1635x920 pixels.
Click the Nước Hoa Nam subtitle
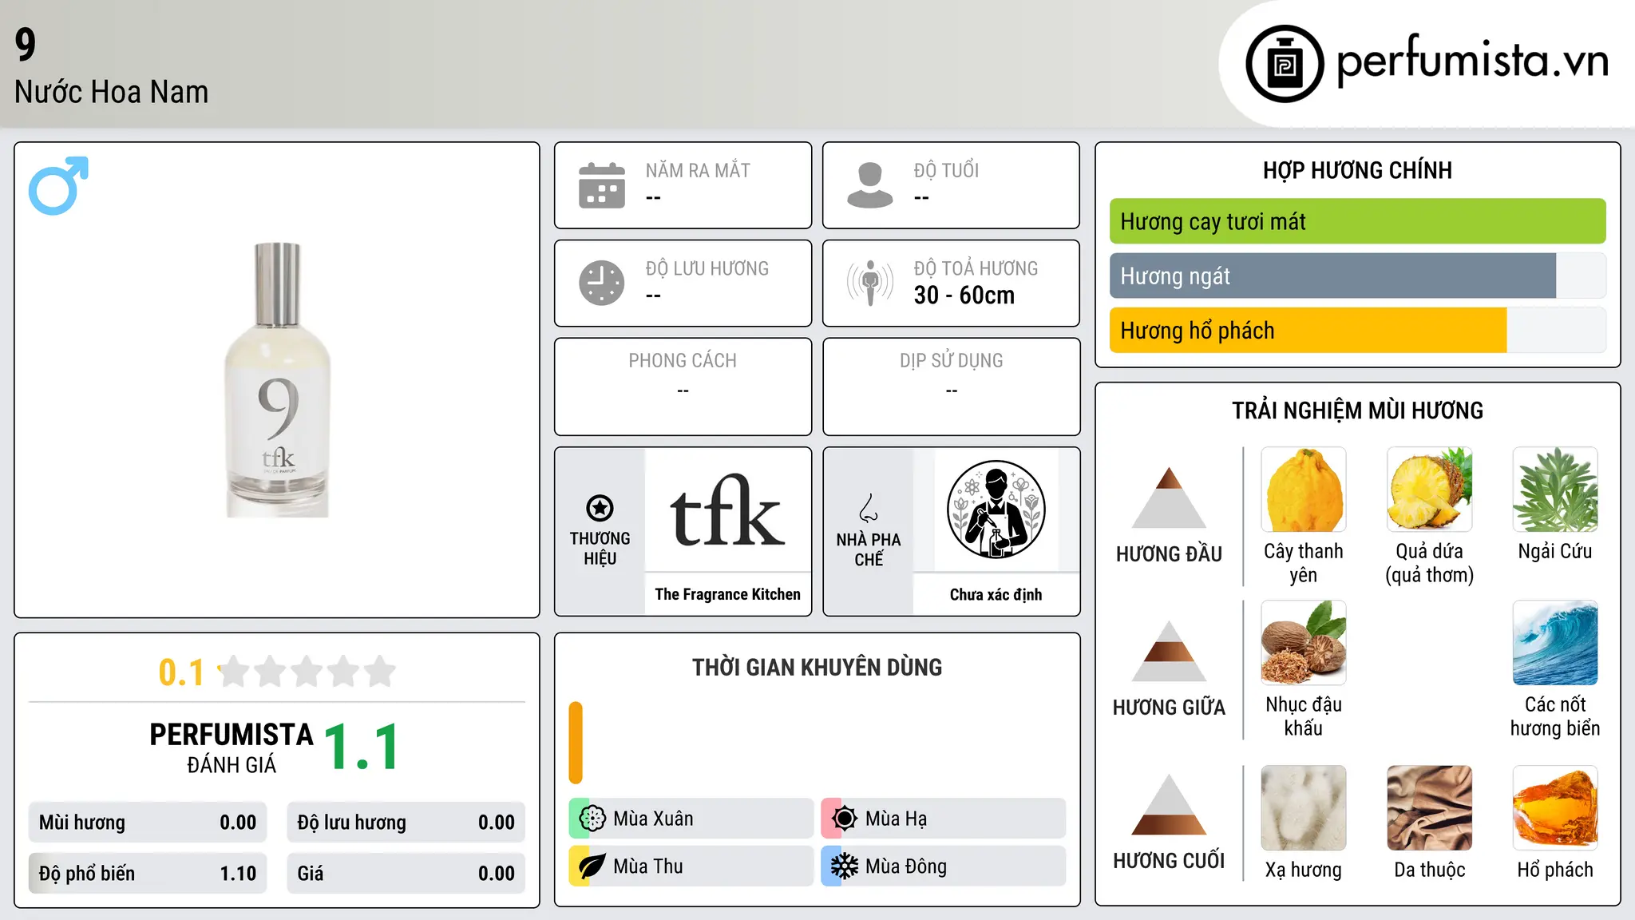[112, 92]
